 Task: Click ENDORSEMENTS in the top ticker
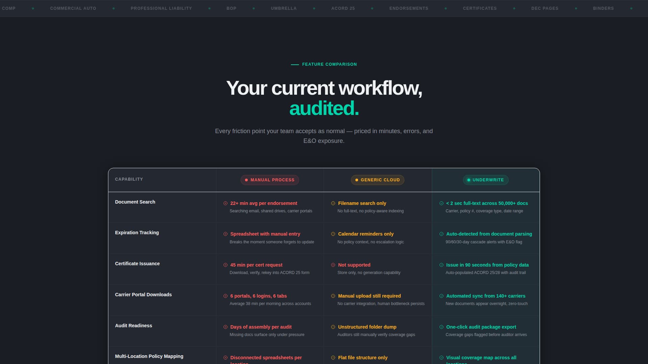tap(409, 8)
